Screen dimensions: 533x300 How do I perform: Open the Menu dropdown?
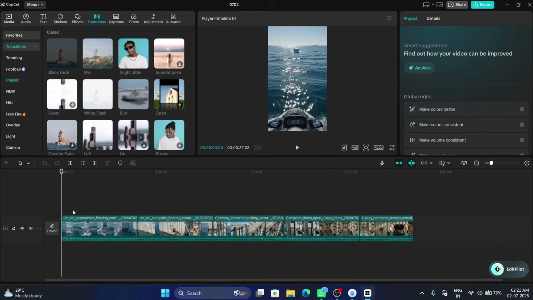(x=35, y=4)
